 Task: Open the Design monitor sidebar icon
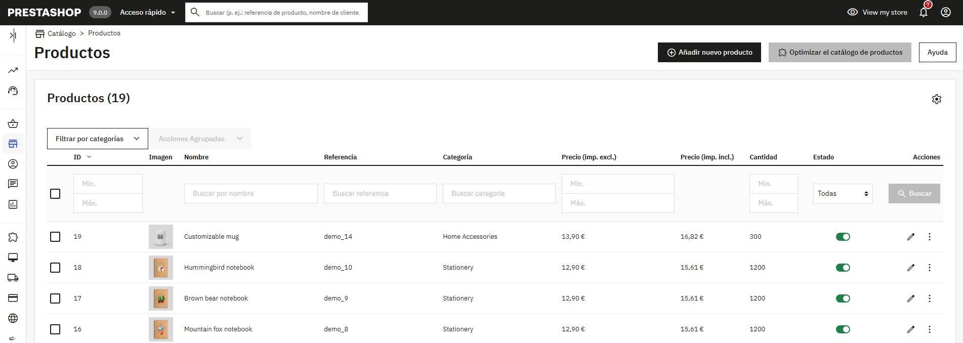click(13, 258)
